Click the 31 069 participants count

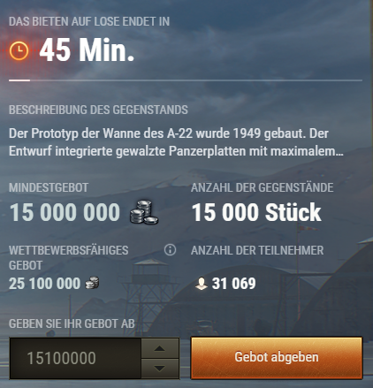pyautogui.click(x=234, y=284)
